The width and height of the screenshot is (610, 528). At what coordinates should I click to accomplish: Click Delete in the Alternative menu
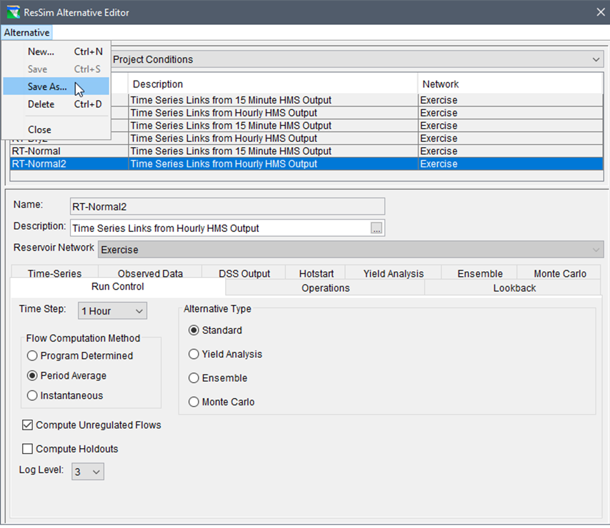(40, 105)
